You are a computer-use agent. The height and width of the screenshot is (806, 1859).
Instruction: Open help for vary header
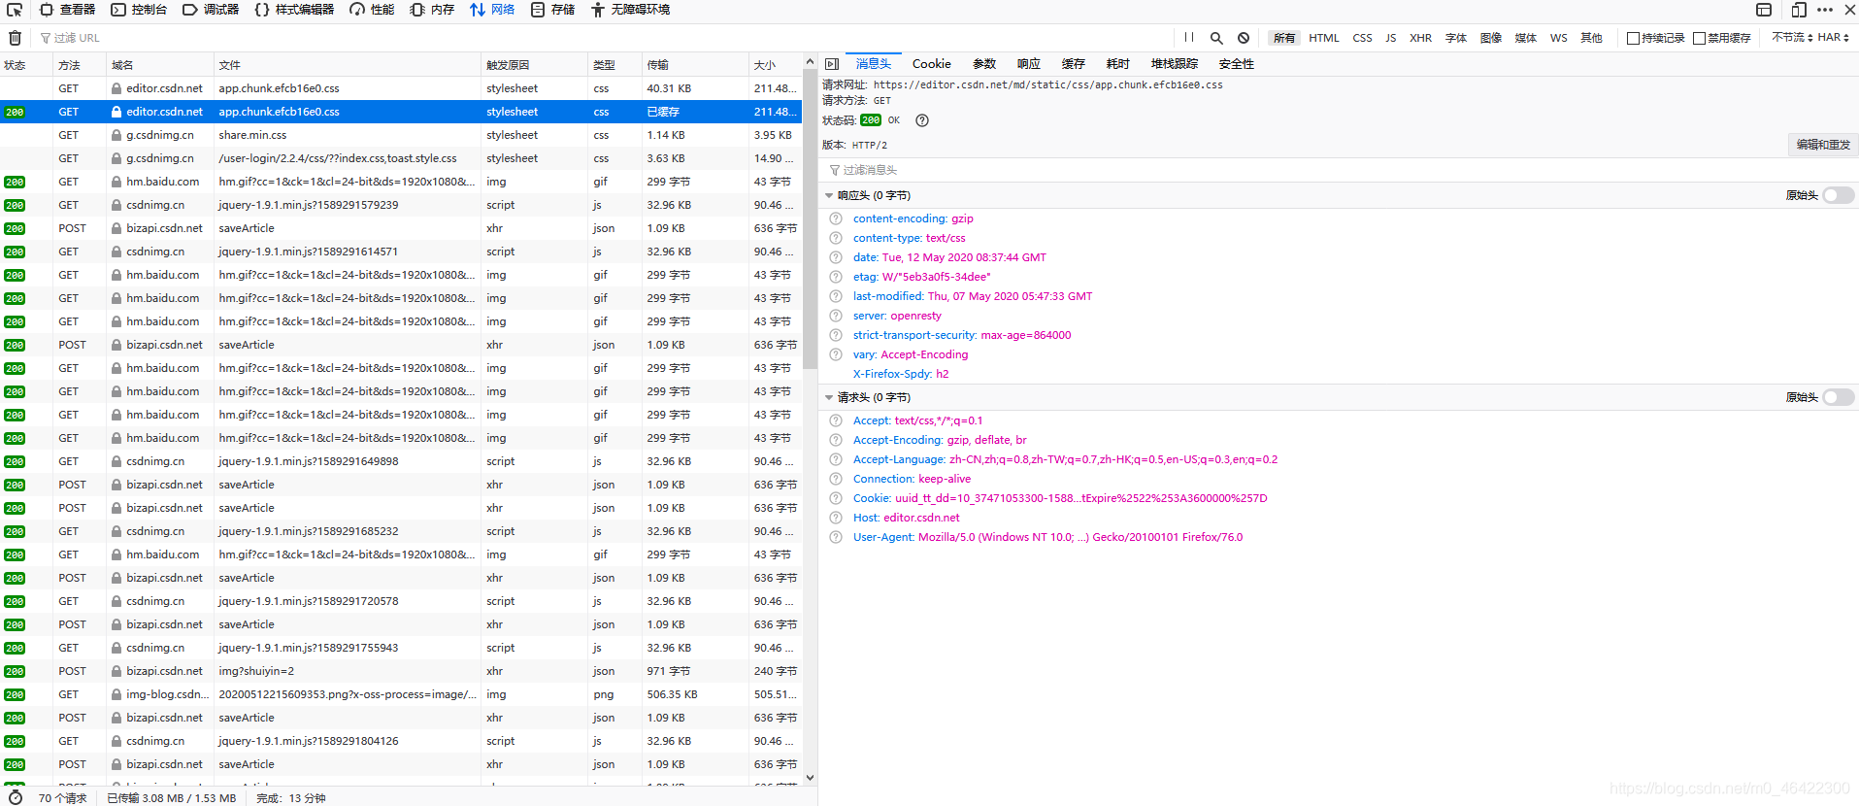click(x=836, y=354)
